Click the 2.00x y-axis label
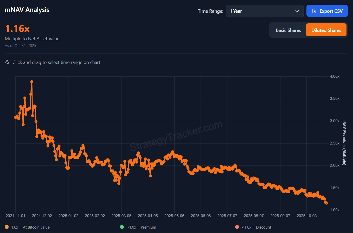 tap(335, 165)
